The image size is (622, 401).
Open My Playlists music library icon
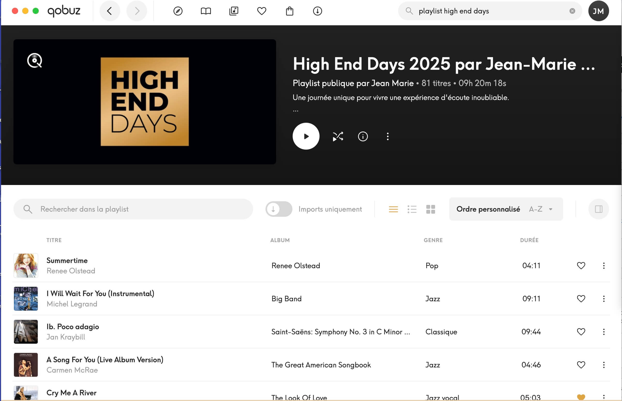pos(234,11)
